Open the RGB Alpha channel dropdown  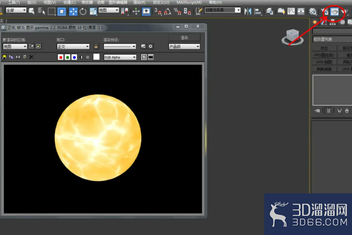point(120,57)
